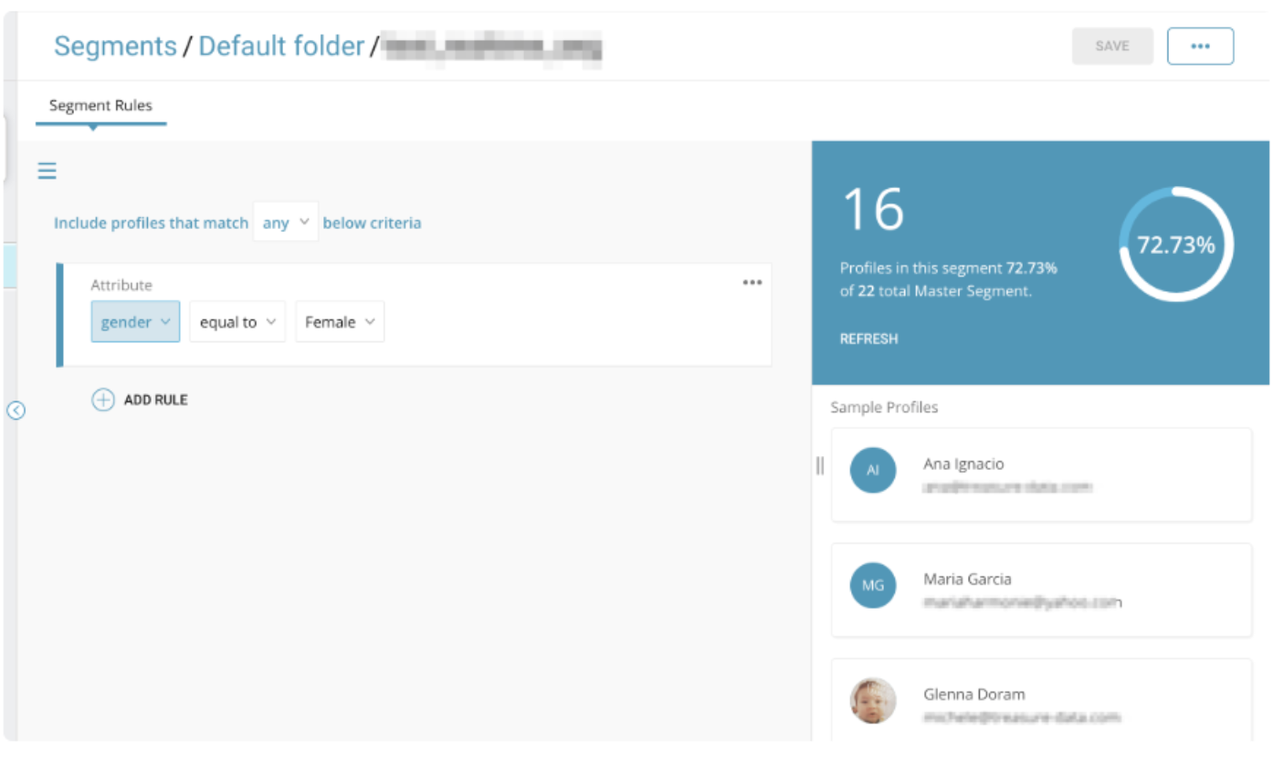Viewport: 1273px width, 761px height.
Task: Click the 72.73% circular progress indicator
Action: click(1175, 245)
